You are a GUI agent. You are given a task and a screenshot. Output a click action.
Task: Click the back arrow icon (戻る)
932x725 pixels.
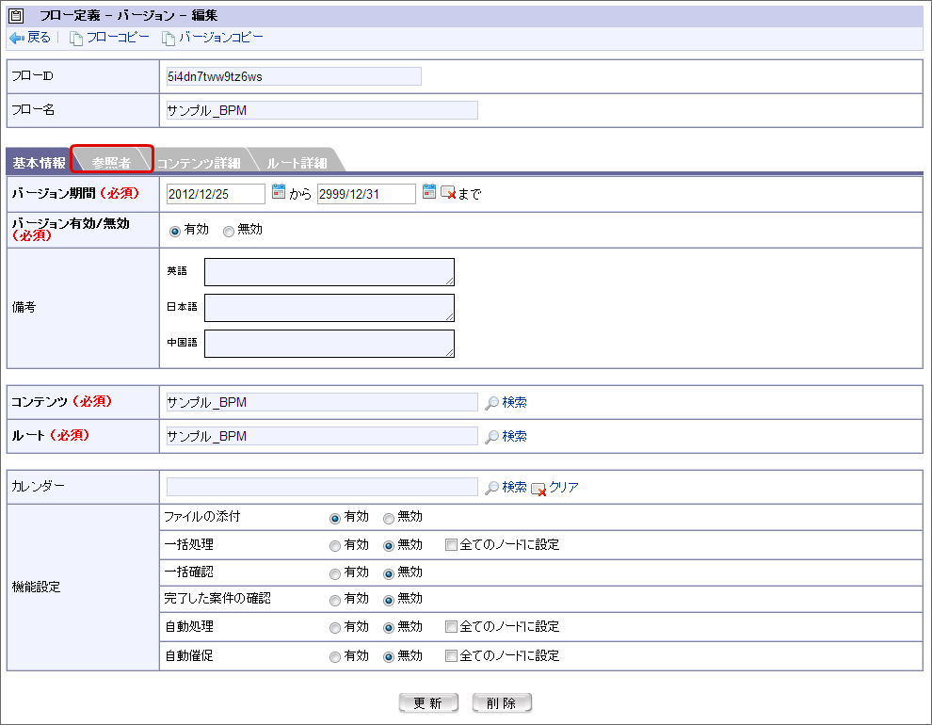click(16, 38)
